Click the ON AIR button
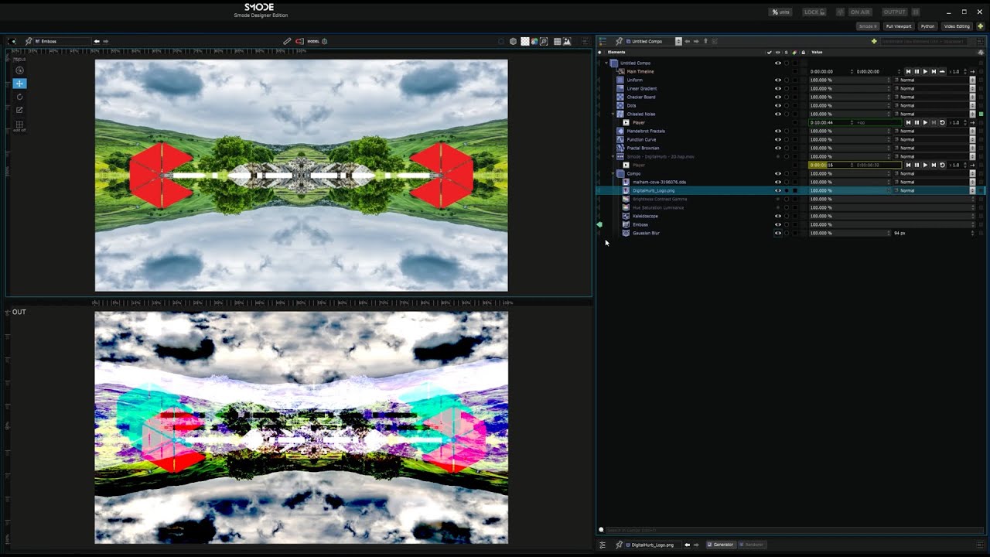 coord(860,12)
